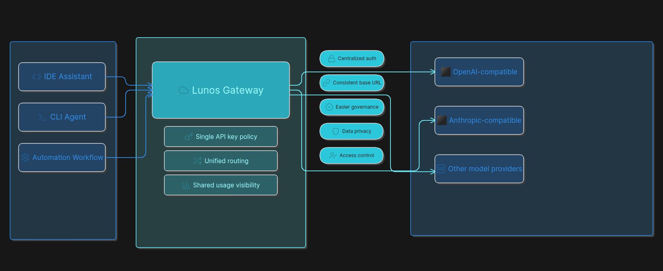
Task: Click the cloud icon in Lunos Gateway
Action: tap(184, 90)
